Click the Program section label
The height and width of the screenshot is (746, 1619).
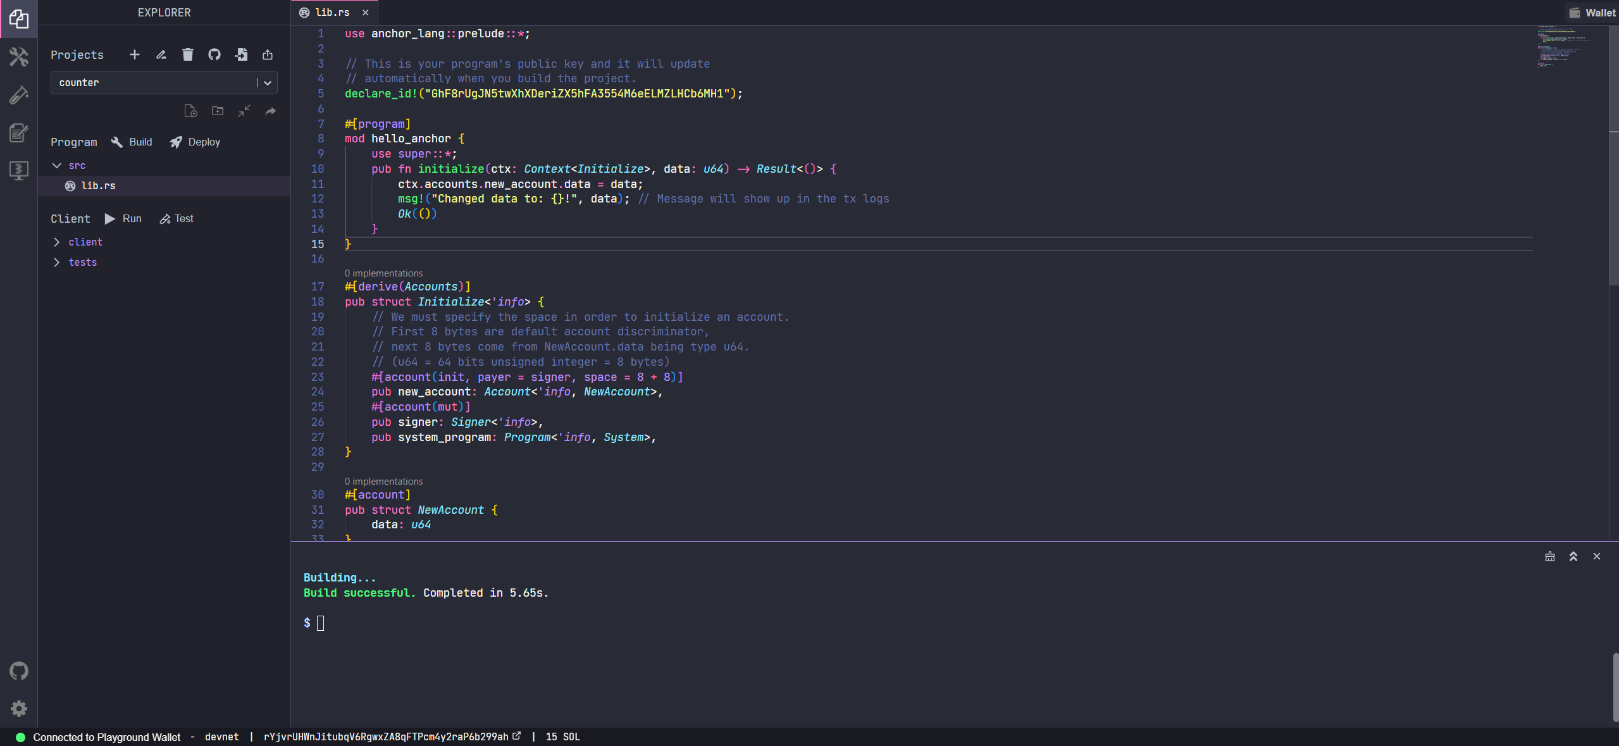tap(74, 142)
